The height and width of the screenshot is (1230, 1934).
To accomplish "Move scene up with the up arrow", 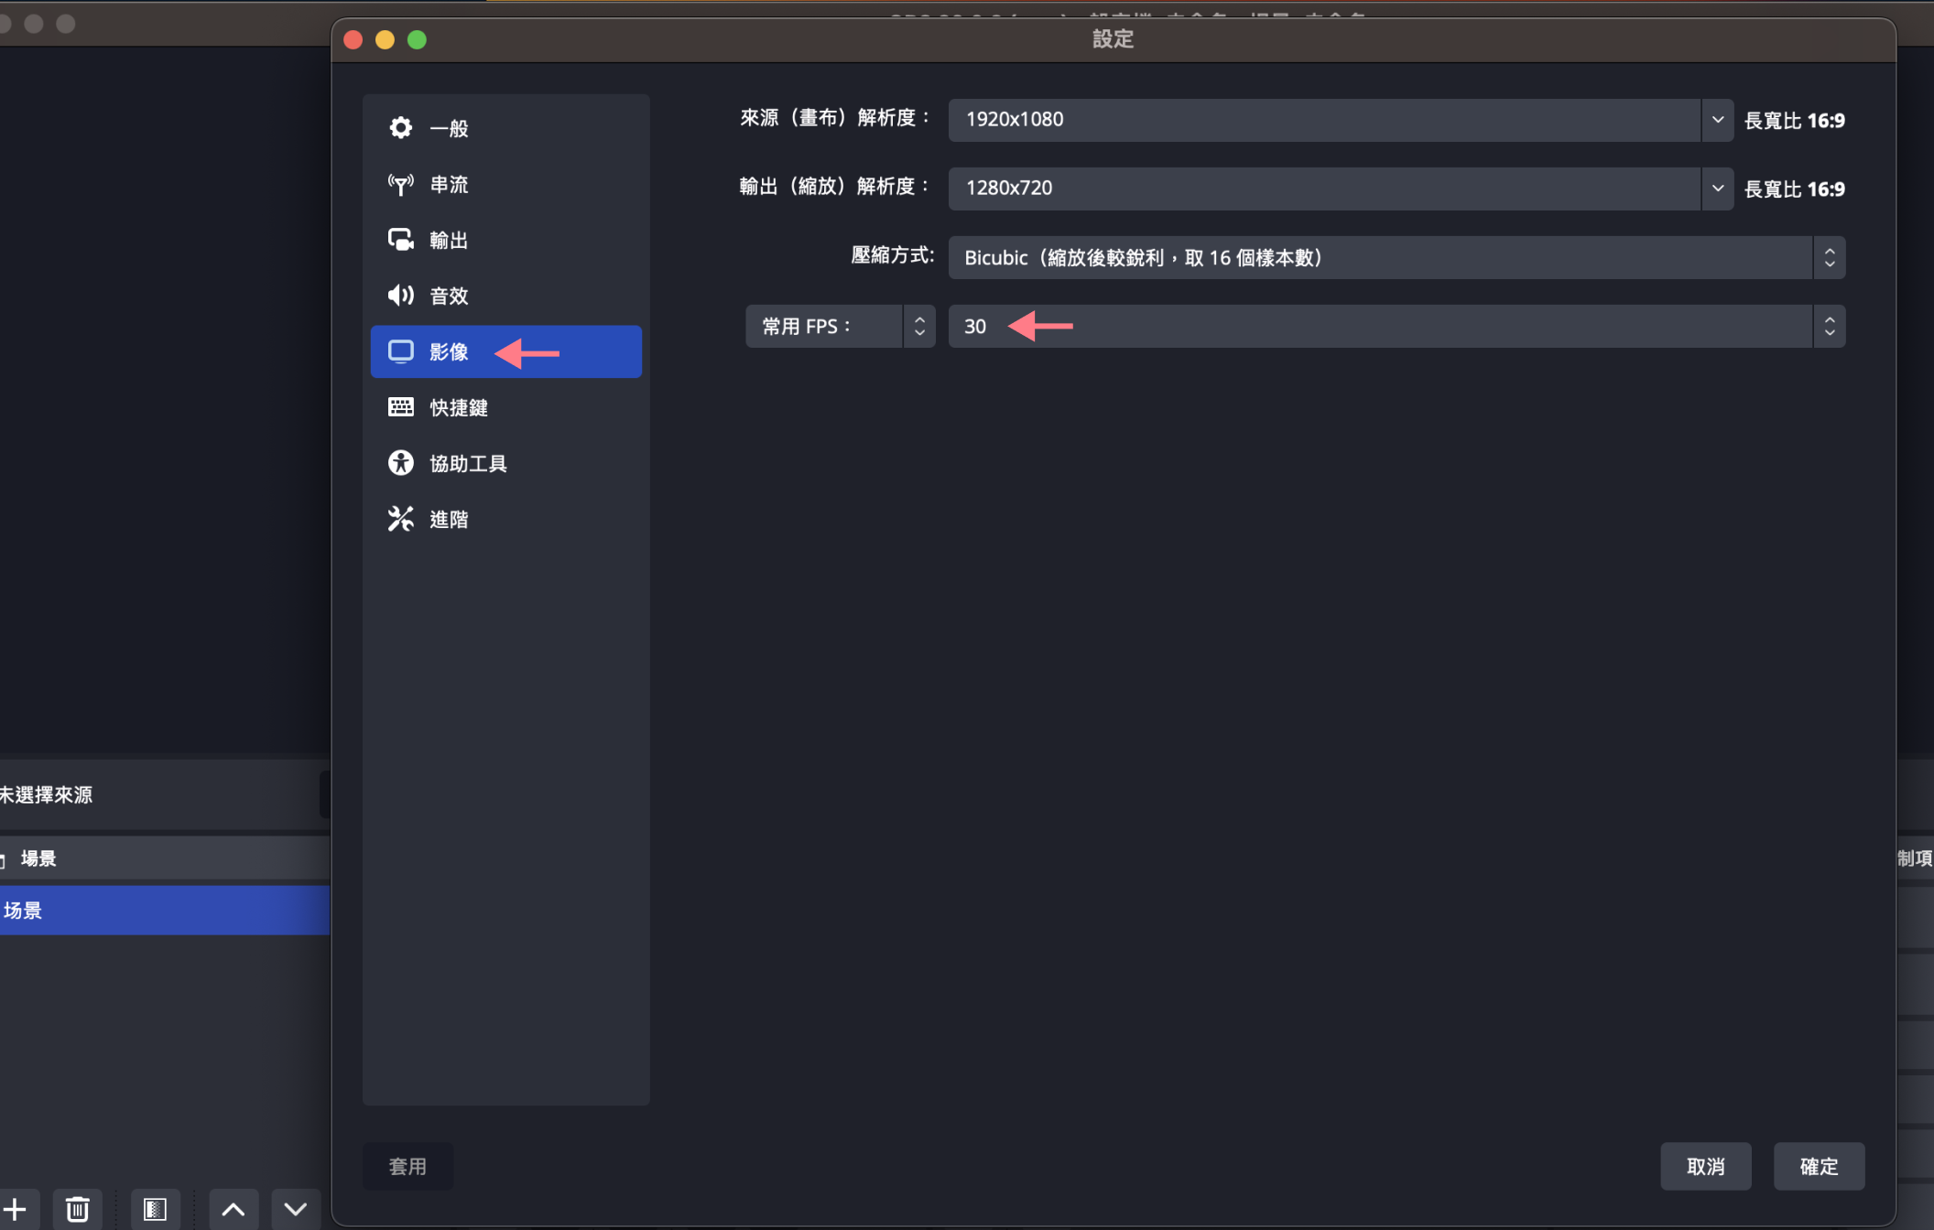I will click(x=233, y=1209).
